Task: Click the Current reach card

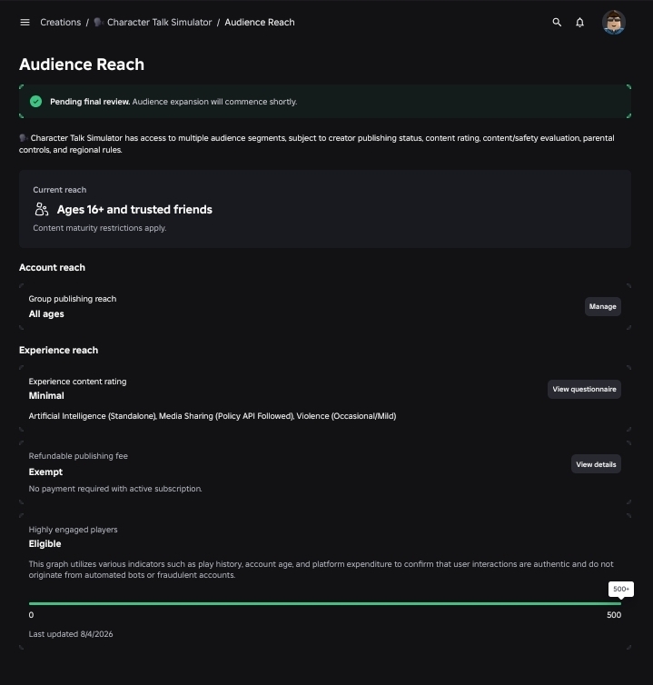Action: (325, 209)
